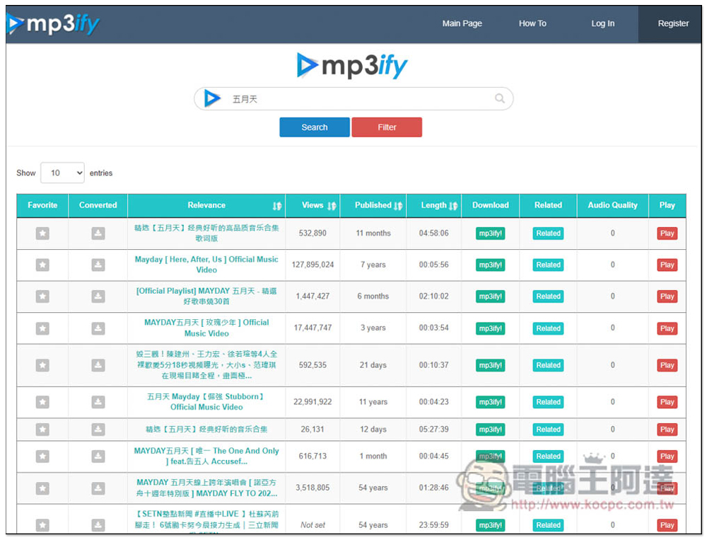Click mp3ify! for the 532,890 views video
The image size is (707, 540).
[490, 234]
